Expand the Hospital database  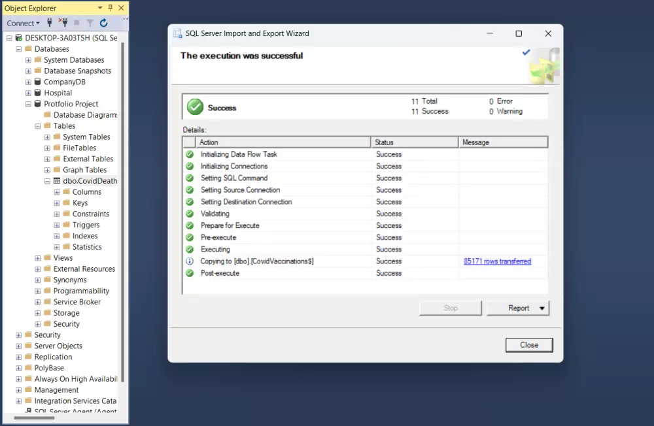pyautogui.click(x=28, y=93)
